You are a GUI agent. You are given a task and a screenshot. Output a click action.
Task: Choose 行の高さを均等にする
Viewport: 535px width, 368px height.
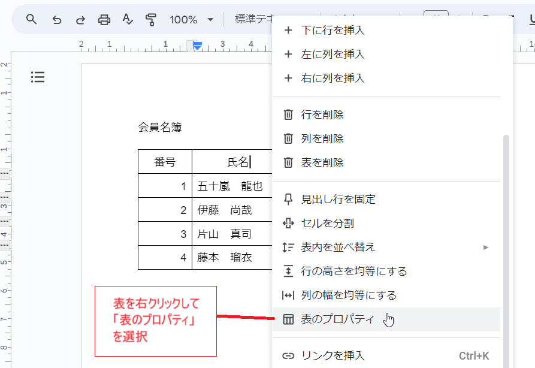[x=386, y=271]
